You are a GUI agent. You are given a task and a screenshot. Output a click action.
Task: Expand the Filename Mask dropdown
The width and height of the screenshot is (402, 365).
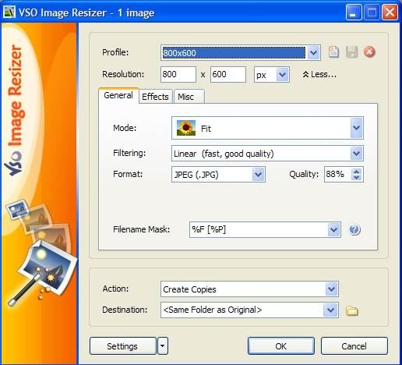tap(333, 229)
